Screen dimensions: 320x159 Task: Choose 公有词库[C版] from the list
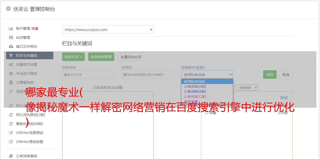(207, 96)
